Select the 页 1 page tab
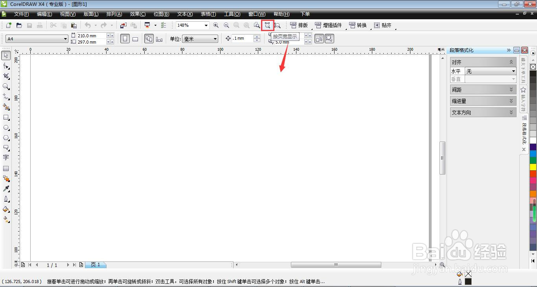The image size is (537, 287). point(96,265)
